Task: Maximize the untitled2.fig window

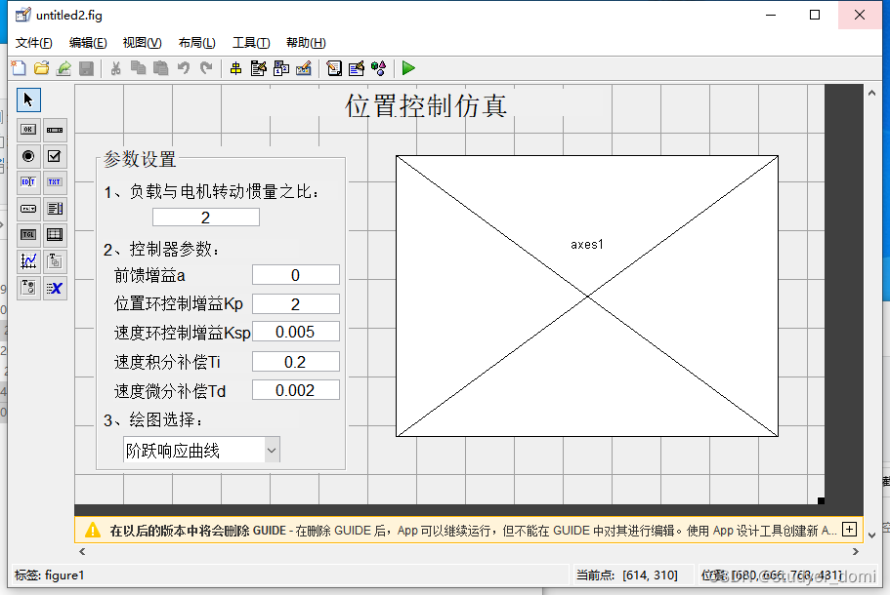Action: (x=815, y=16)
